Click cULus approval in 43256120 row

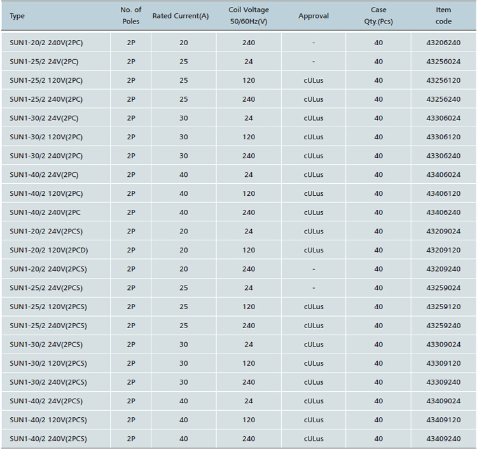pos(314,80)
